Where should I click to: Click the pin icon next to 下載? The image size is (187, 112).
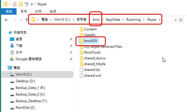pyautogui.click(x=71, y=46)
